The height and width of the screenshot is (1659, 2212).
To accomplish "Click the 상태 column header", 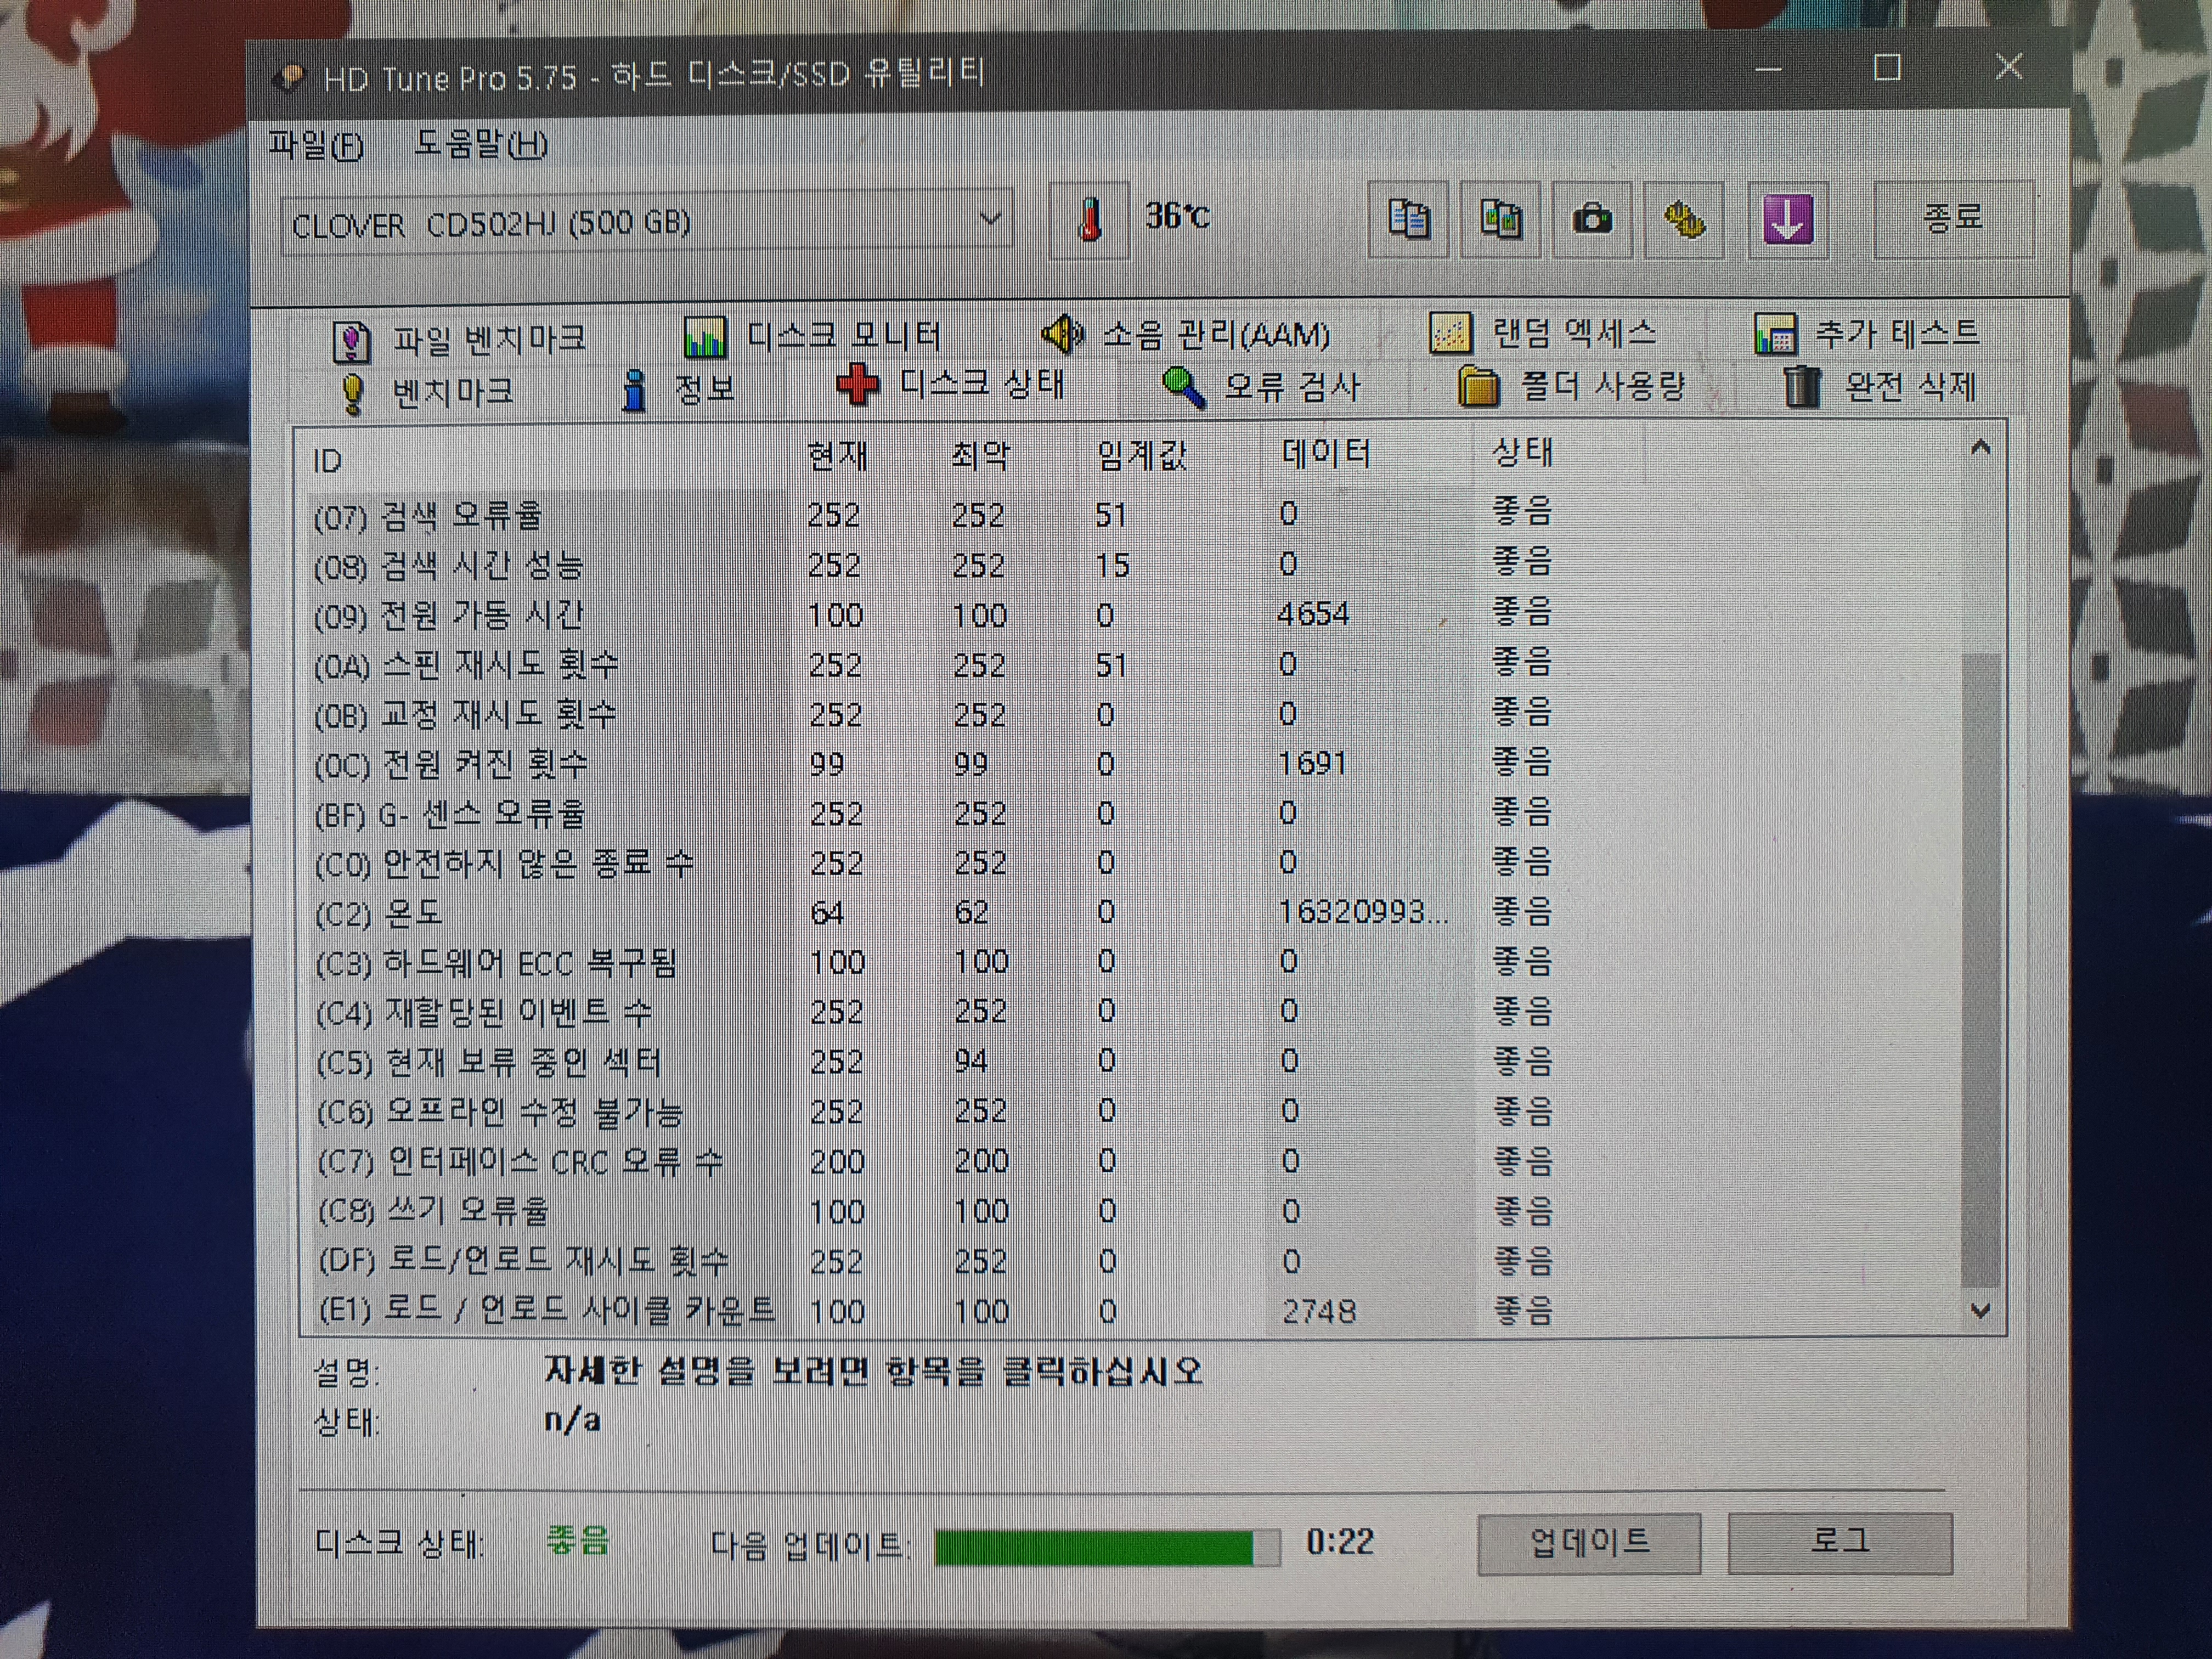I will pyautogui.click(x=1522, y=453).
